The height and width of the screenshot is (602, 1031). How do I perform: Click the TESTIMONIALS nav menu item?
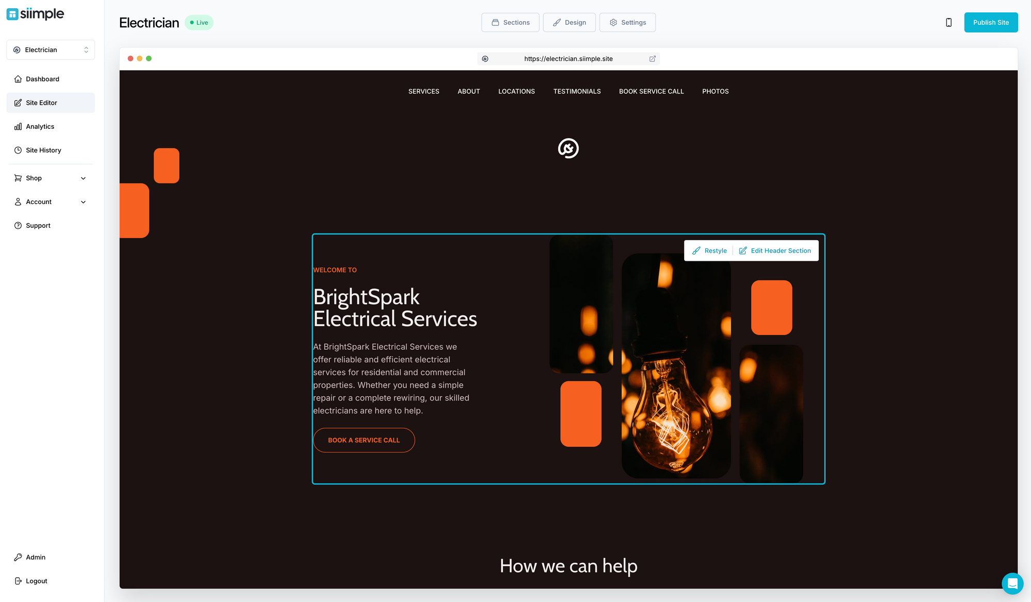[577, 91]
